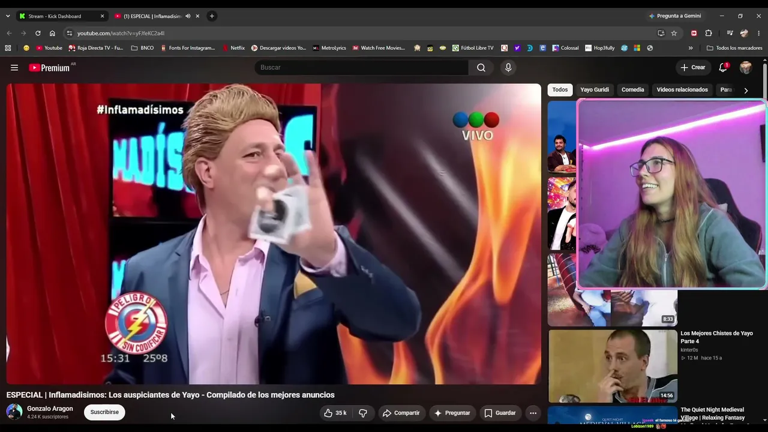
Task: Open the Chrome extensions puzzle icon
Action: click(x=709, y=33)
